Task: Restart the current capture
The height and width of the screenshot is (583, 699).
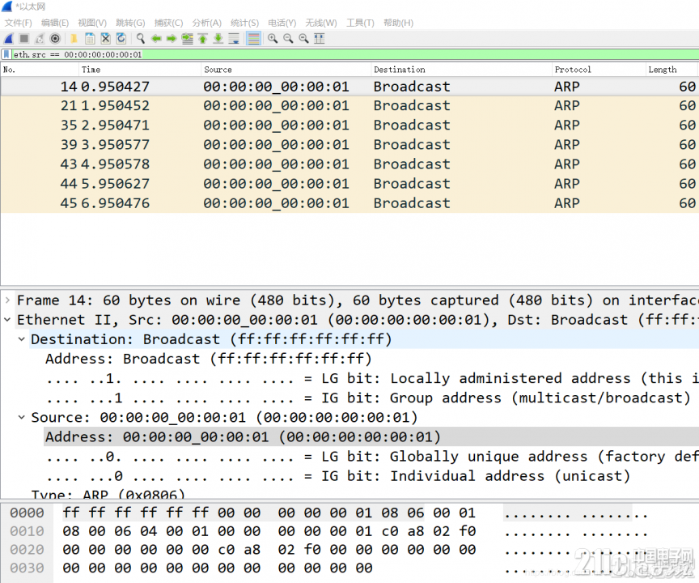Action: [x=40, y=39]
